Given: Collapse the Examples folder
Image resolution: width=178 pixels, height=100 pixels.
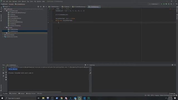Looking at the screenshot, I should (x=5, y=27).
